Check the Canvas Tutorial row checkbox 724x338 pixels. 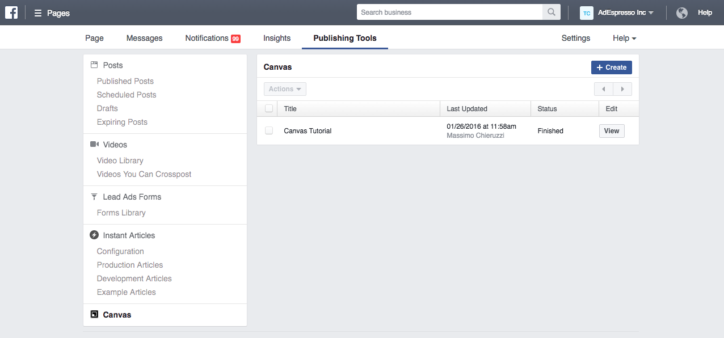[x=269, y=130]
